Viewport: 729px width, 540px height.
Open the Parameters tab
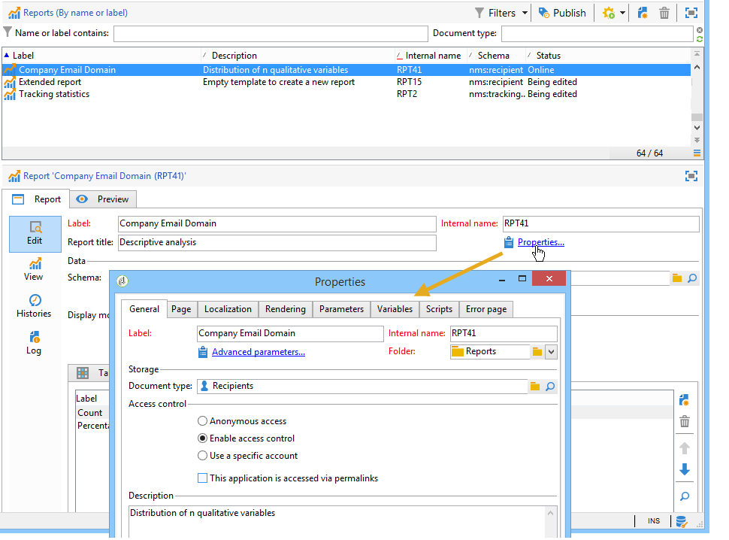pos(341,309)
